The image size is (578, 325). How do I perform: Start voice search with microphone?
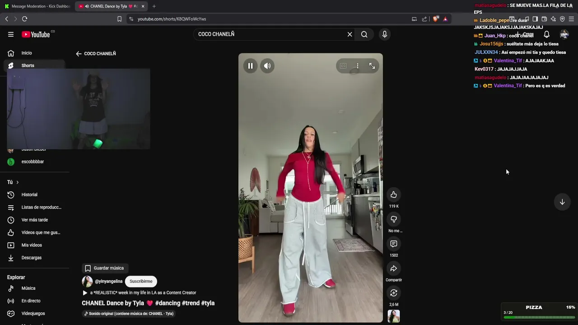(x=384, y=34)
